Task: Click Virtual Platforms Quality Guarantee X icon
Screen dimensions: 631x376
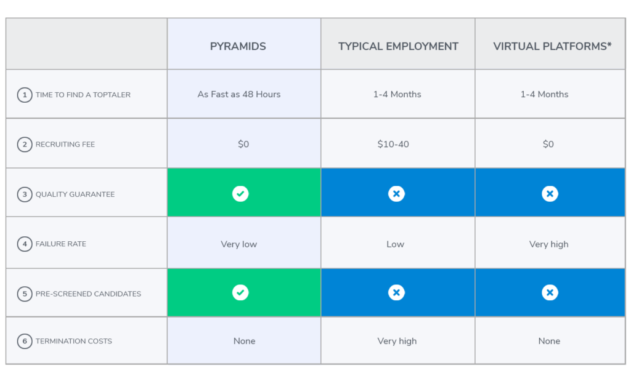Action: [x=550, y=194]
